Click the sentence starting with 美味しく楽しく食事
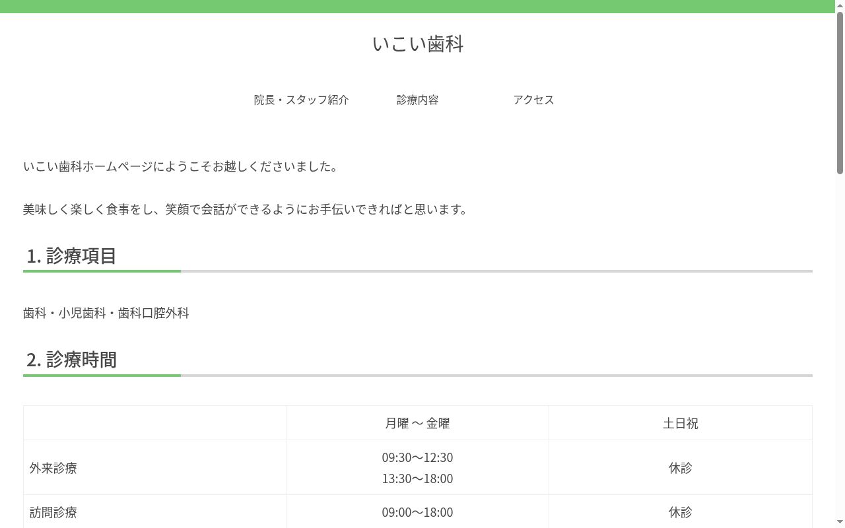The width and height of the screenshot is (845, 528). coord(246,209)
